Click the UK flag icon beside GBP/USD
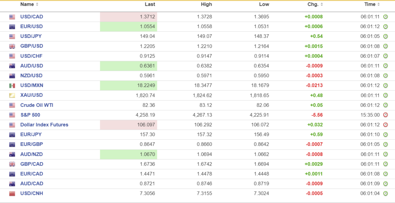Screen dimensions: 395x203 pyautogui.click(x=12, y=46)
